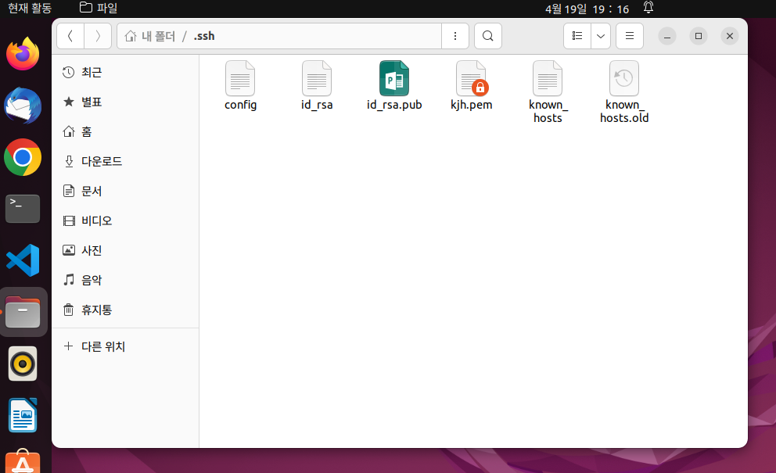This screenshot has height=473, width=776.
Task: Select the id_rsa file icon
Action: [x=317, y=78]
